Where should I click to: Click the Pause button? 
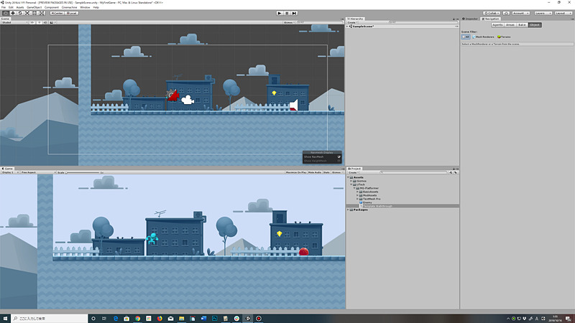point(287,13)
